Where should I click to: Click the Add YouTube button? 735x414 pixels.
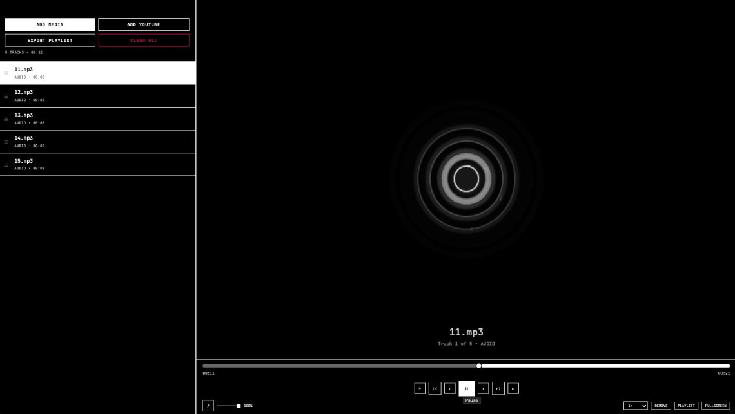coord(144,24)
